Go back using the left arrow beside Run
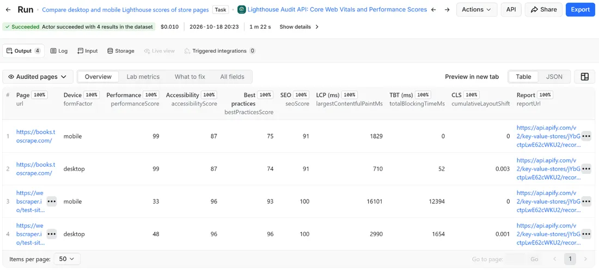This screenshot has height=270, width=599. click(x=8, y=10)
